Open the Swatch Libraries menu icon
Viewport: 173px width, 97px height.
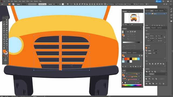coord(123,67)
